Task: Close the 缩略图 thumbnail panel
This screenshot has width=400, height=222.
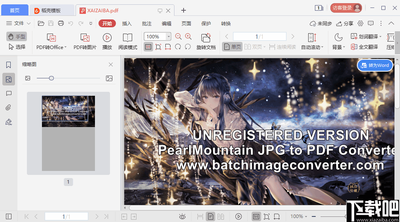Action: click(x=111, y=65)
